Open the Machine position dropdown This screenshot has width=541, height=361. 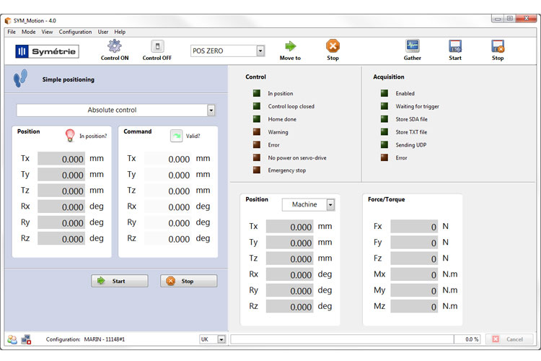(x=330, y=205)
